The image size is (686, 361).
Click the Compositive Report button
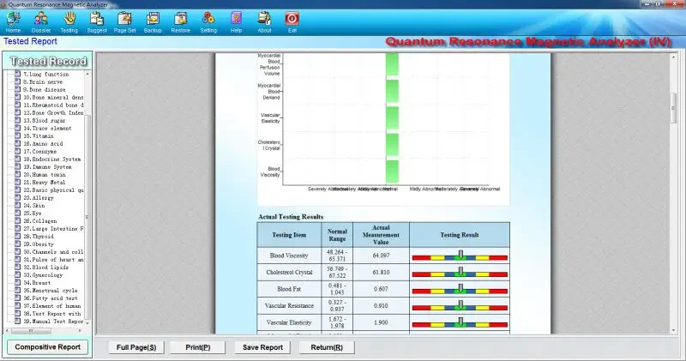[x=48, y=347]
